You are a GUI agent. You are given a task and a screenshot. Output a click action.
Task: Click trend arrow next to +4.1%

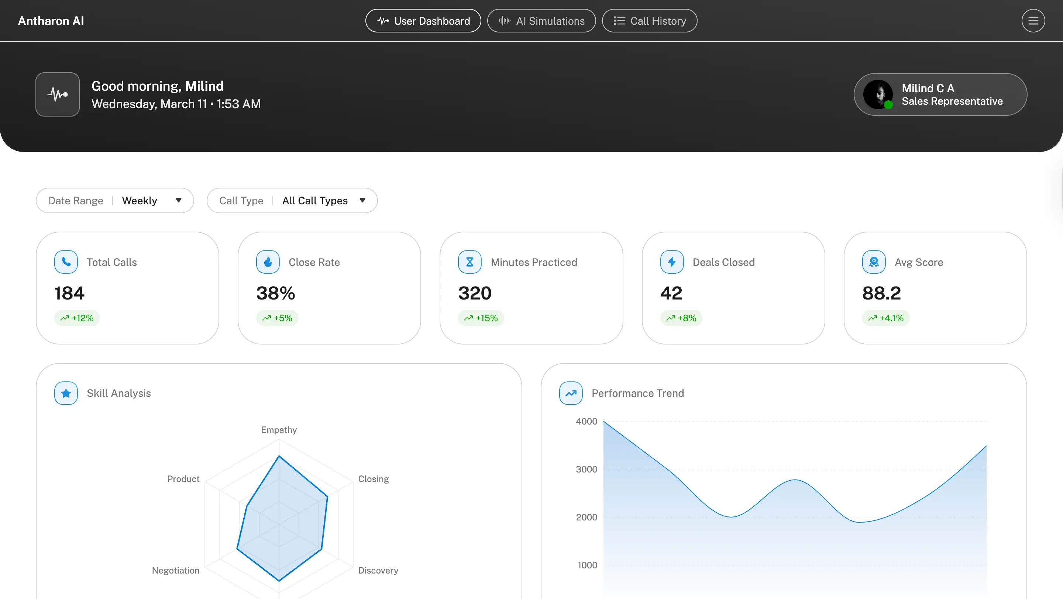[x=872, y=318]
